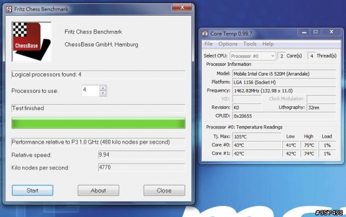The image size is (346, 217).
Task: Minimize the Core Temp window
Action: [x=304, y=32]
